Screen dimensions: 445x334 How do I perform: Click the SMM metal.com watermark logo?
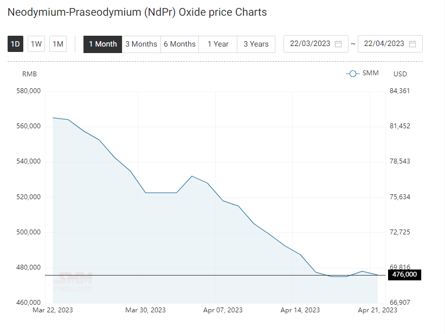(x=73, y=282)
